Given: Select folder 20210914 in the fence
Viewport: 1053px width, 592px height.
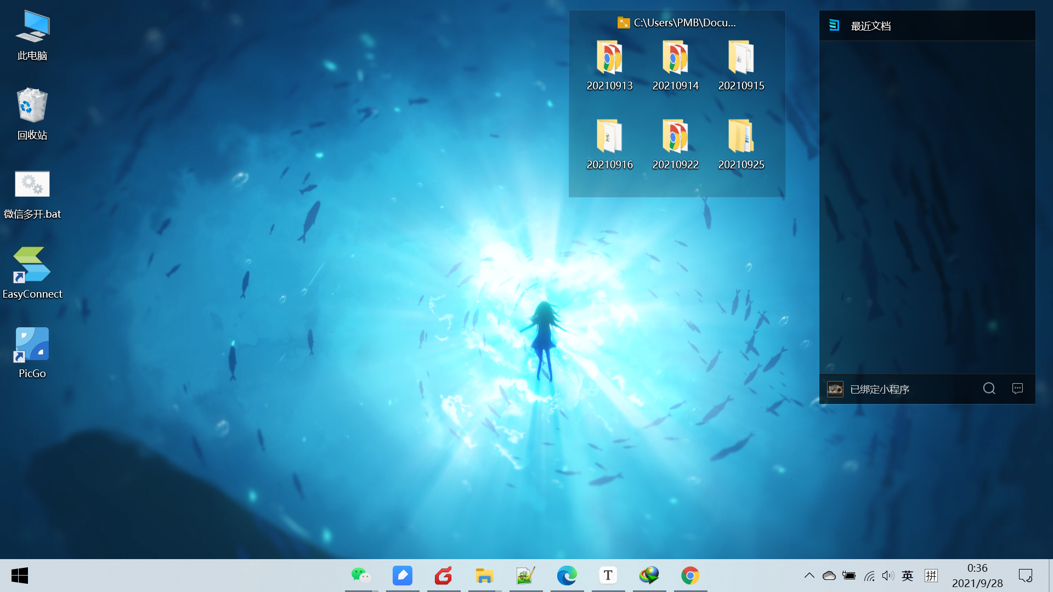Looking at the screenshot, I should coord(675,65).
